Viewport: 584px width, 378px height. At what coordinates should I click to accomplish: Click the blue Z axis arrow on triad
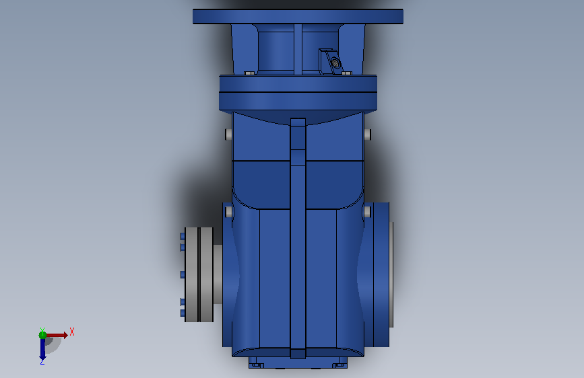tap(42, 349)
